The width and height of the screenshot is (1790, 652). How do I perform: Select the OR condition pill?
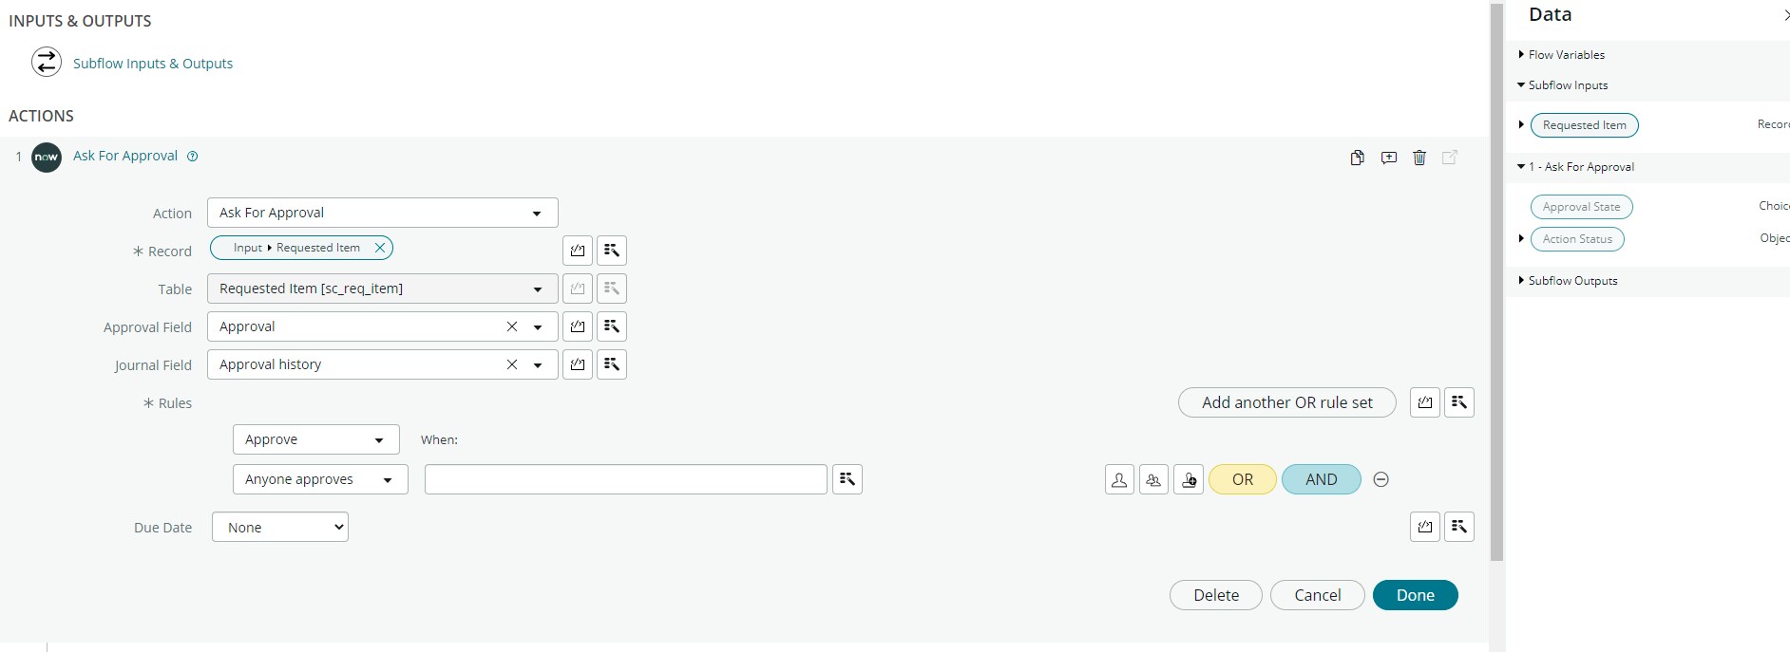coord(1242,479)
